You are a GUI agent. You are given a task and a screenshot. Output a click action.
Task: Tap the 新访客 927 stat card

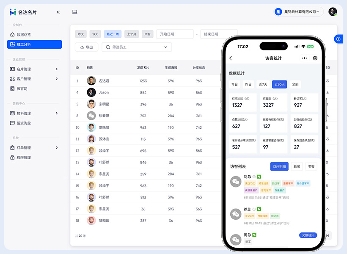304,102
